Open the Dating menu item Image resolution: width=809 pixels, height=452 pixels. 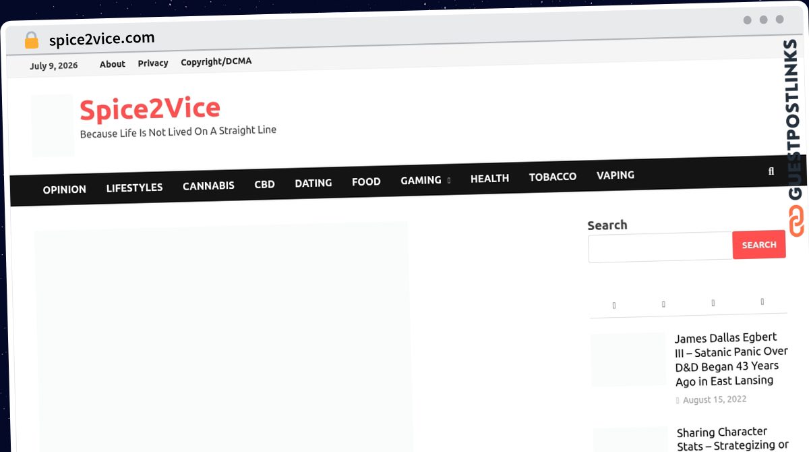tap(313, 183)
